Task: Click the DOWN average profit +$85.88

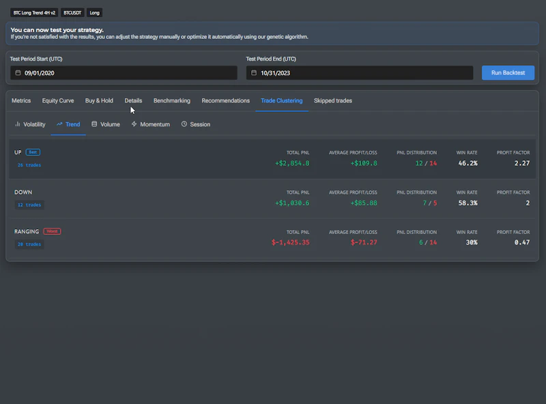Action: coord(364,203)
